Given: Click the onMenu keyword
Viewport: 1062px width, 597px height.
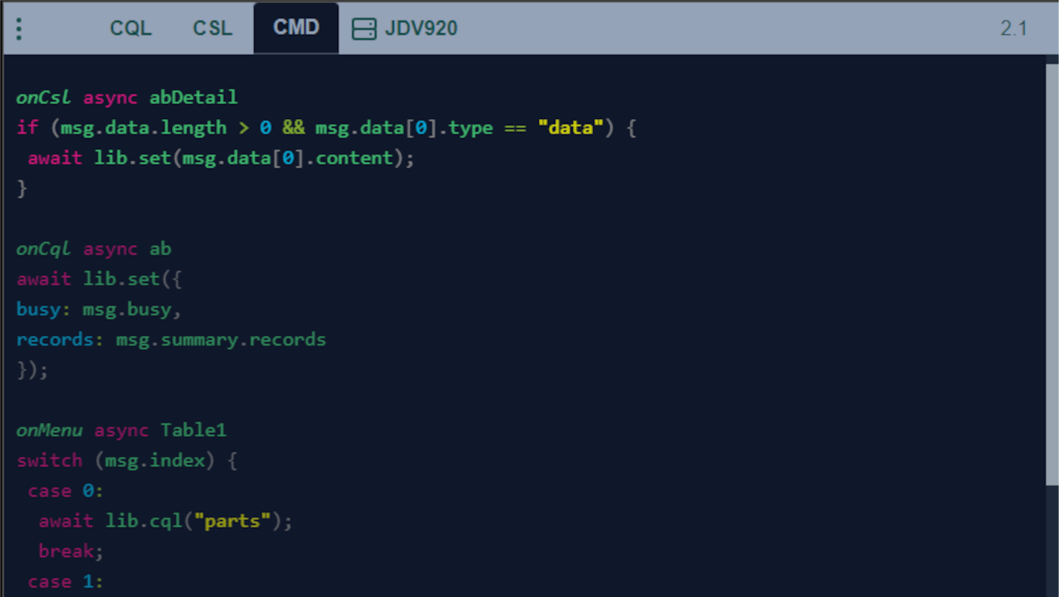Looking at the screenshot, I should coord(49,431).
